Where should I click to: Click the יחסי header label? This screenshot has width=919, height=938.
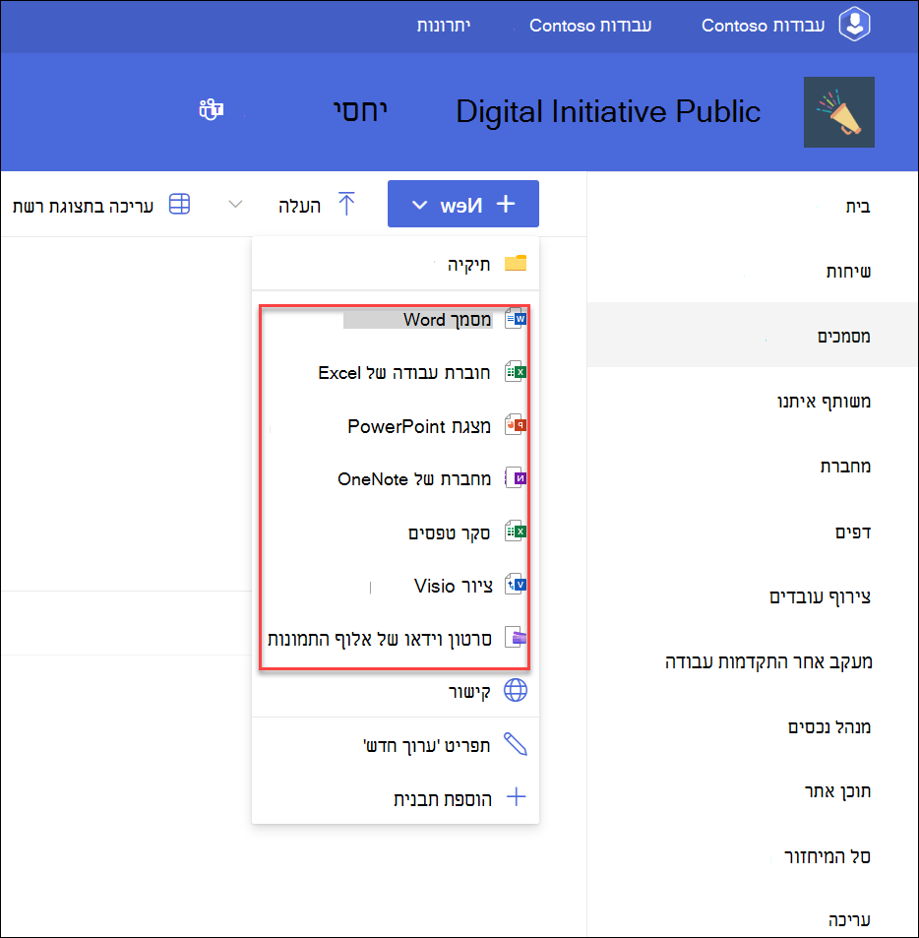[x=360, y=111]
